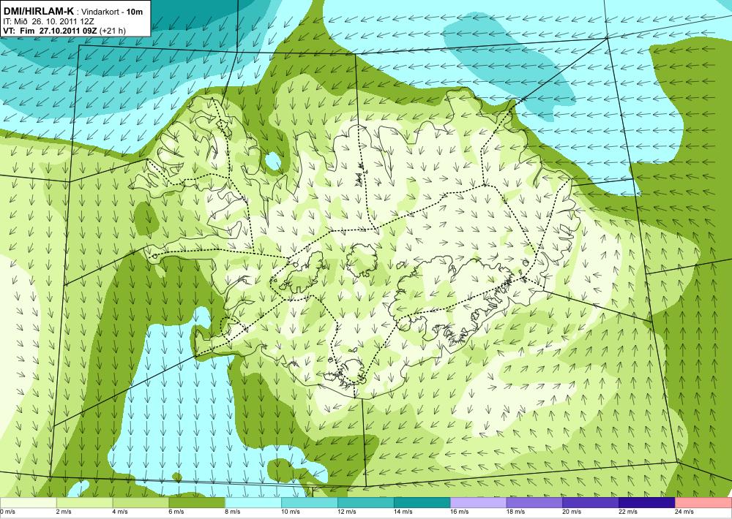The image size is (732, 519).
Task: Pick the violet 20–22 m/s legend swatch
Action: pos(591,503)
